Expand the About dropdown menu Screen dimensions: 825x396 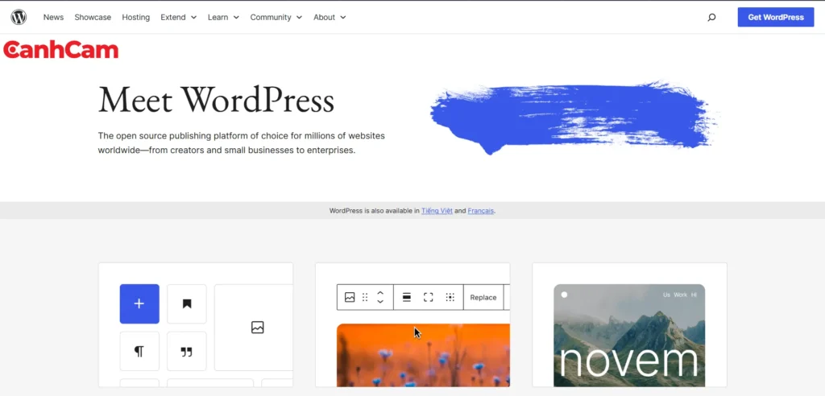[x=330, y=18]
